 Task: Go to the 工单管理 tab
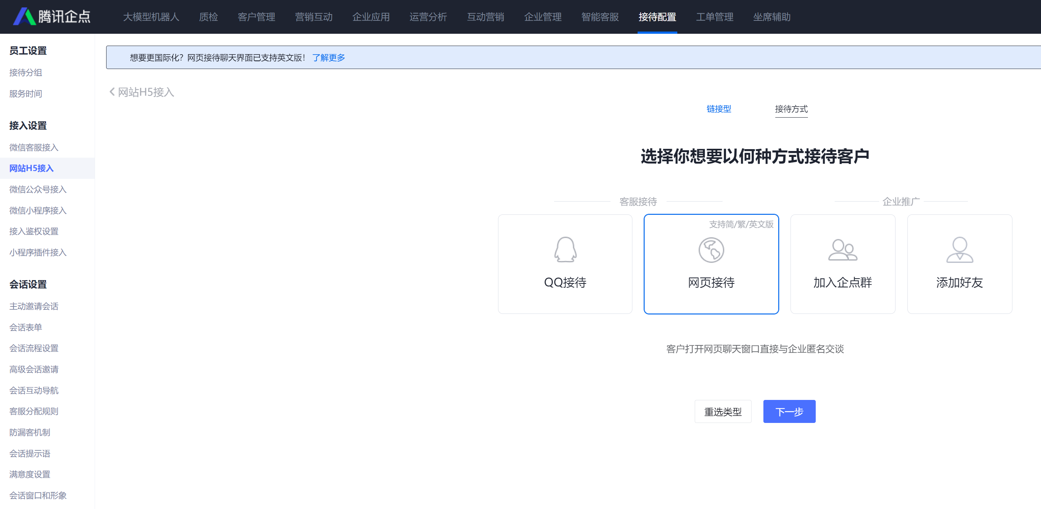point(714,17)
